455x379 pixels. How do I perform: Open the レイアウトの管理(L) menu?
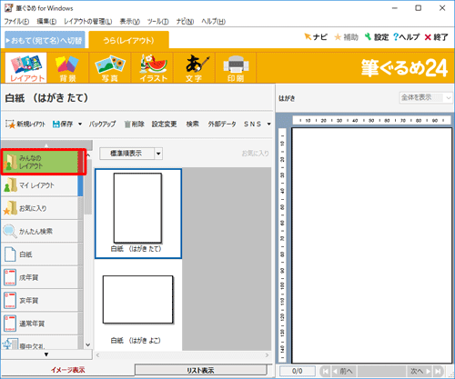click(87, 22)
